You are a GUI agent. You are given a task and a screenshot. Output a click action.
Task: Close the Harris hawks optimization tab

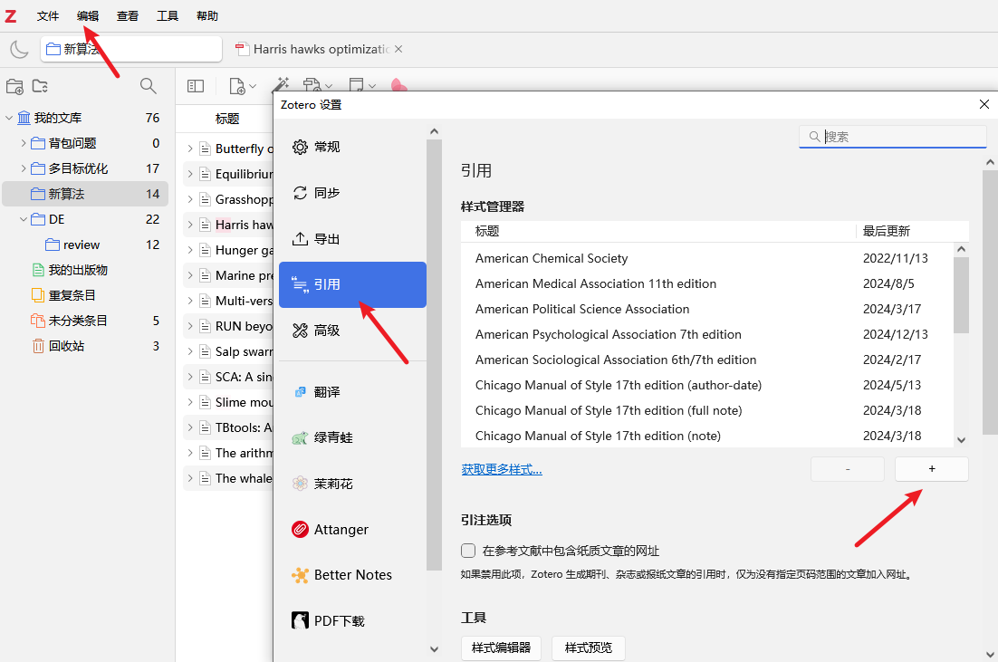(x=398, y=49)
